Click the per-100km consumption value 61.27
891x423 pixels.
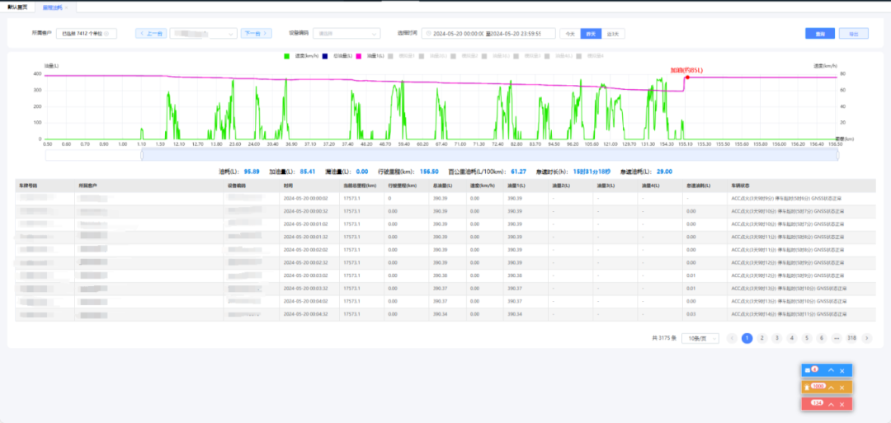pos(517,171)
